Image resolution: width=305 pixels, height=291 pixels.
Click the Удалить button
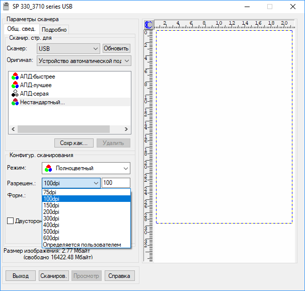point(113,143)
